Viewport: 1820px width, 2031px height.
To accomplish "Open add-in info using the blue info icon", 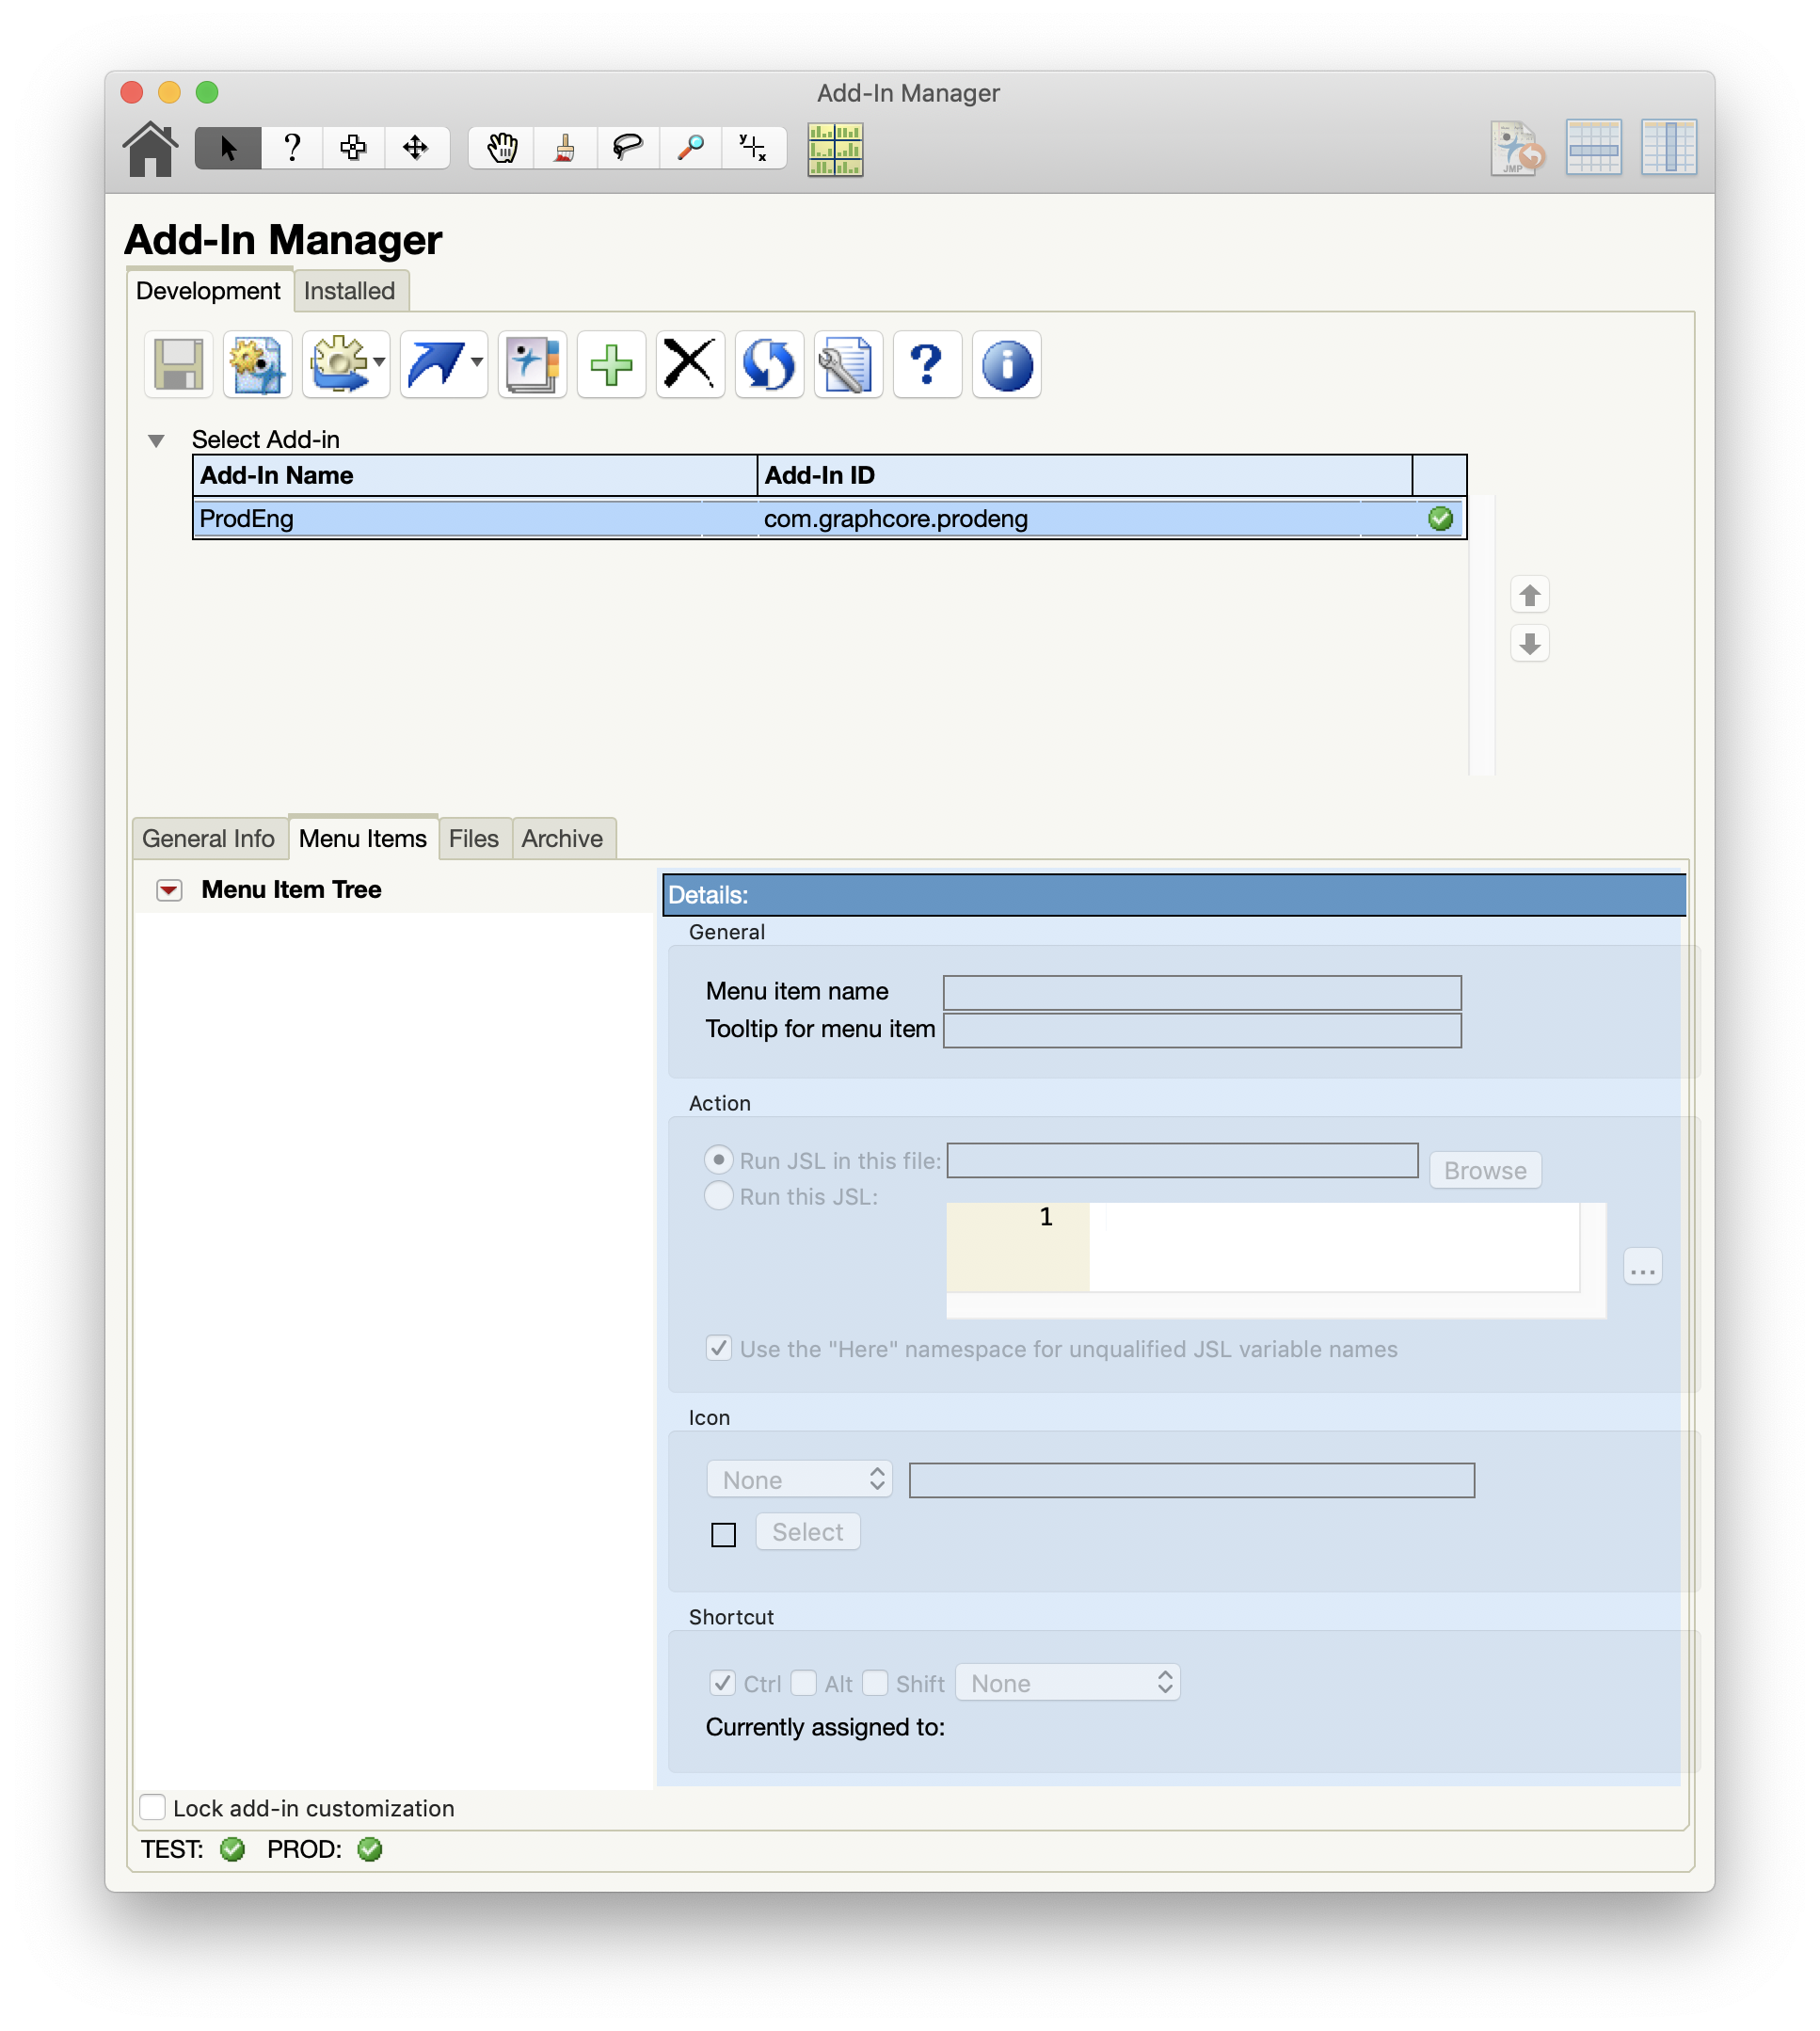I will tap(1006, 365).
